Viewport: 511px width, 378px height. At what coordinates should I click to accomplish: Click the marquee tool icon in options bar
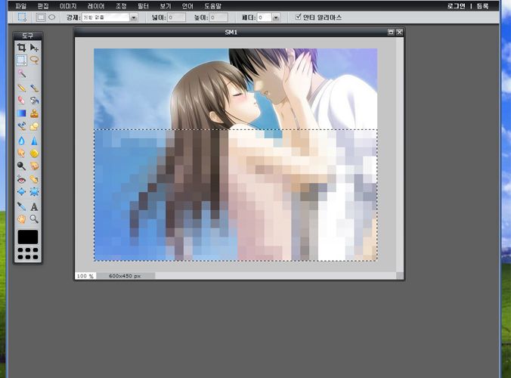(x=22, y=17)
